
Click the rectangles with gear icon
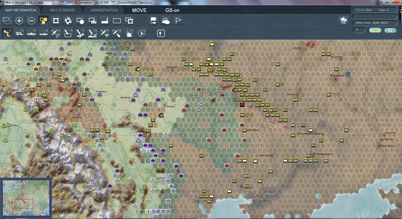(129, 21)
